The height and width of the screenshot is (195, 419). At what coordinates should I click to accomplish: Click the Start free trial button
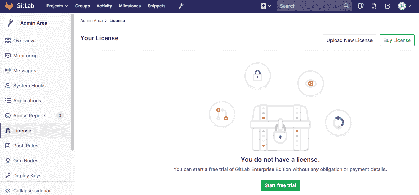(280, 185)
